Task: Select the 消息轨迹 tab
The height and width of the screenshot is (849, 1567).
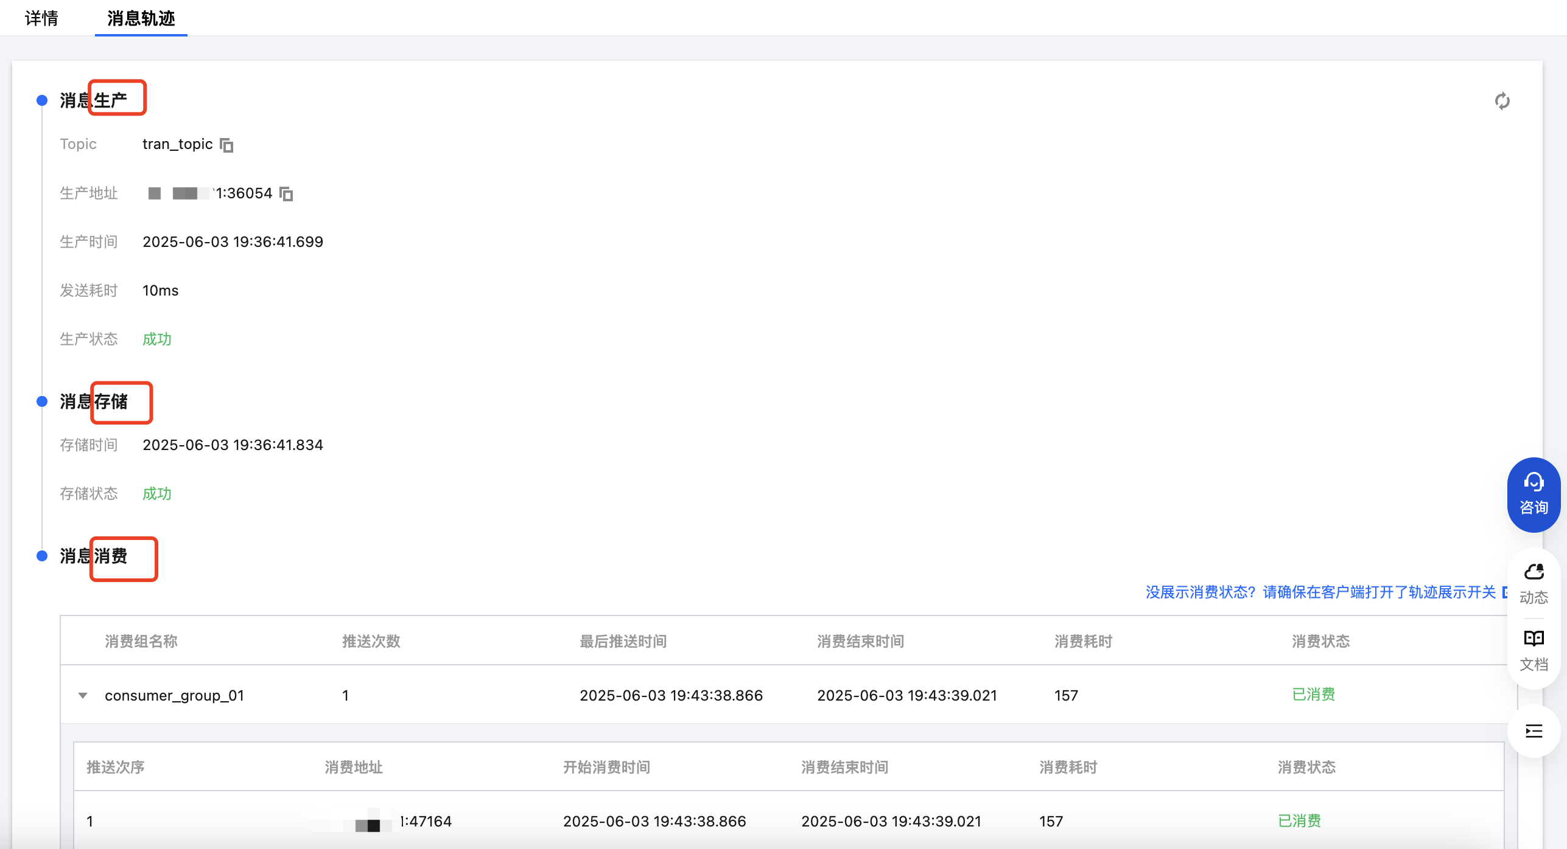Action: click(x=141, y=18)
